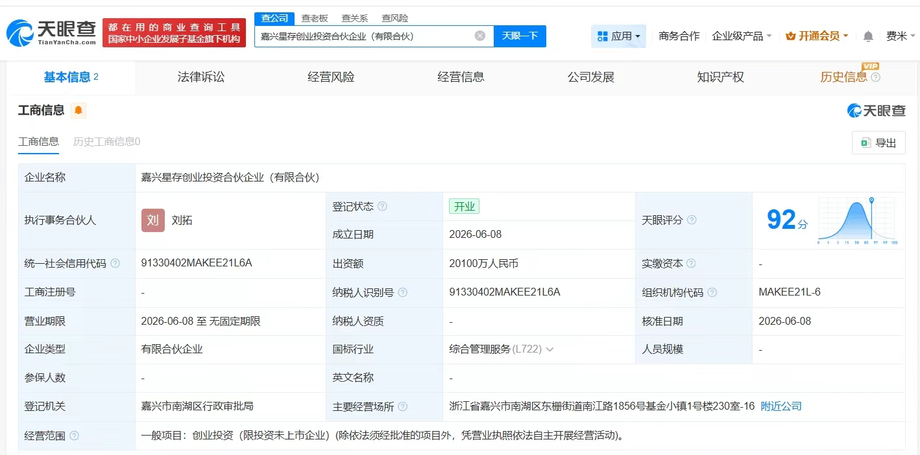This screenshot has height=455, width=920.
Task: Click the 2026-06-08 至 无固定期限 business term
Action: tap(201, 321)
